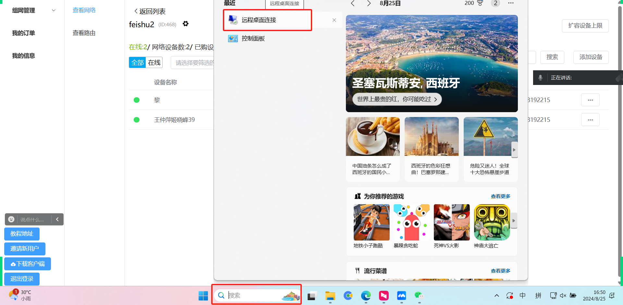Open Microsoft Rewards trophy icon in search panel
Screen dimensions: 623x305
tap(480, 3)
